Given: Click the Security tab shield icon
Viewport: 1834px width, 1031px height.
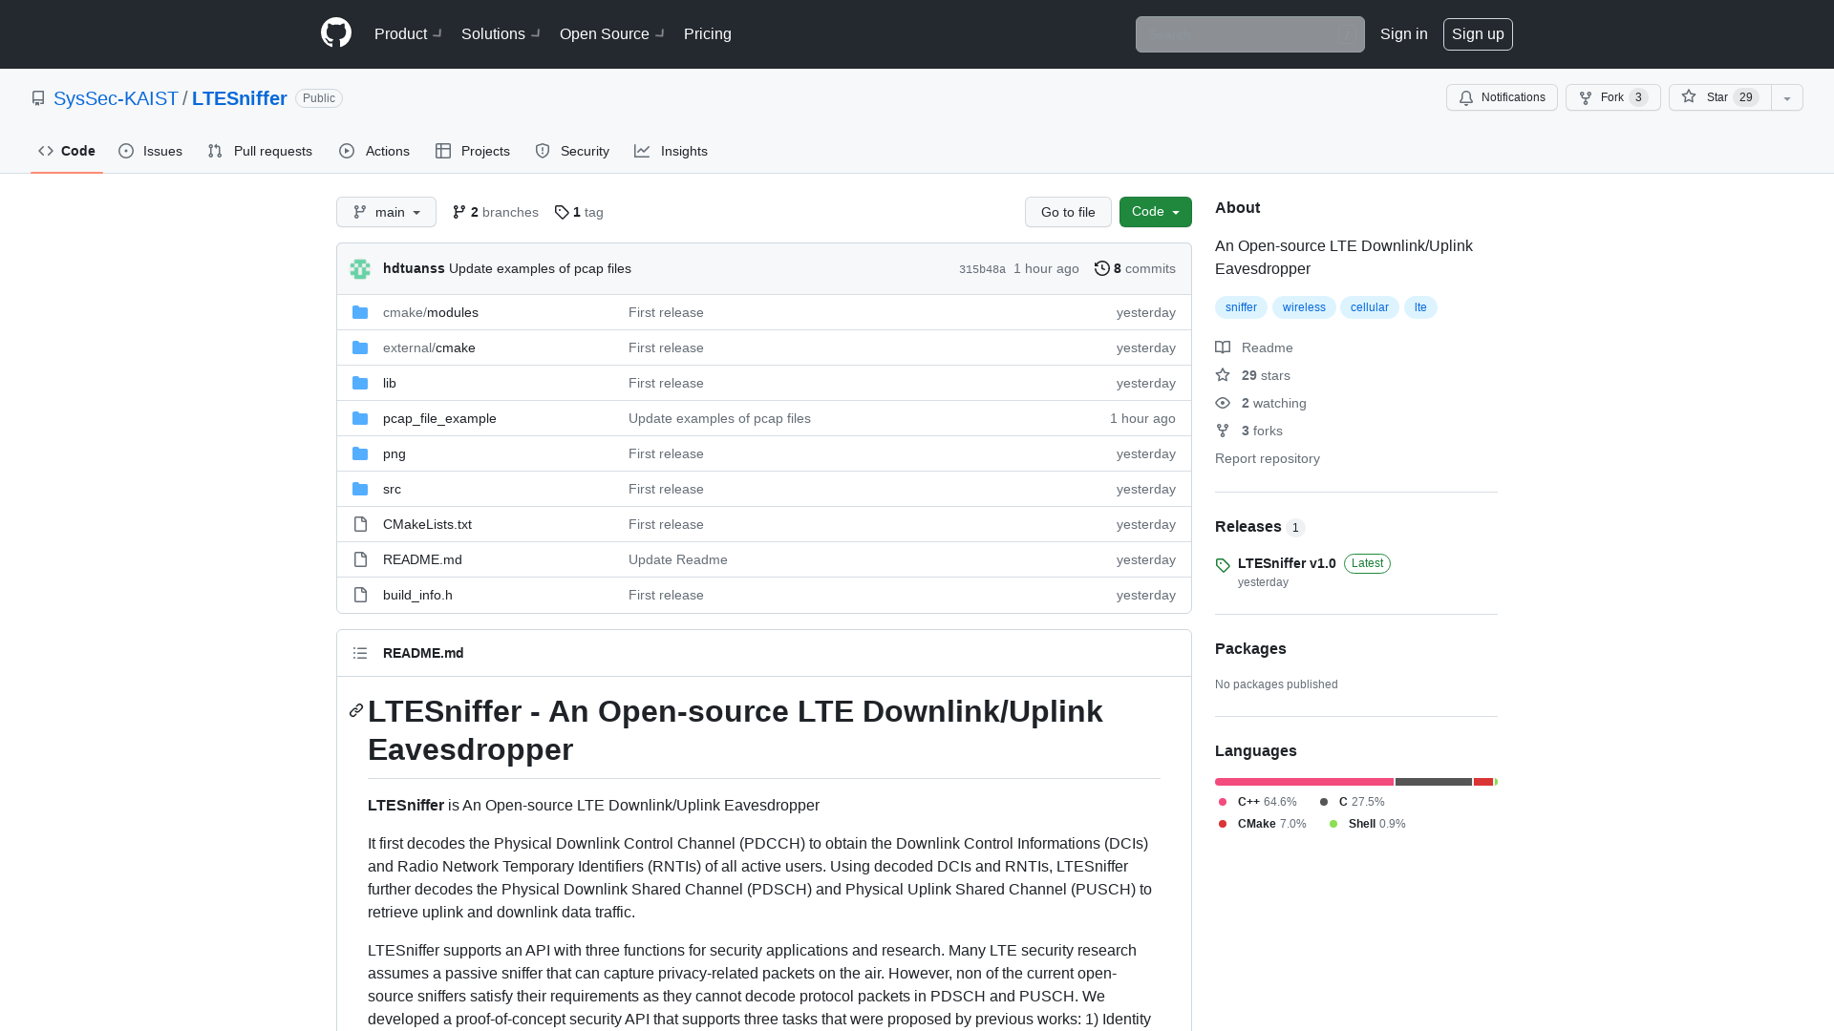Looking at the screenshot, I should pyautogui.click(x=542, y=151).
